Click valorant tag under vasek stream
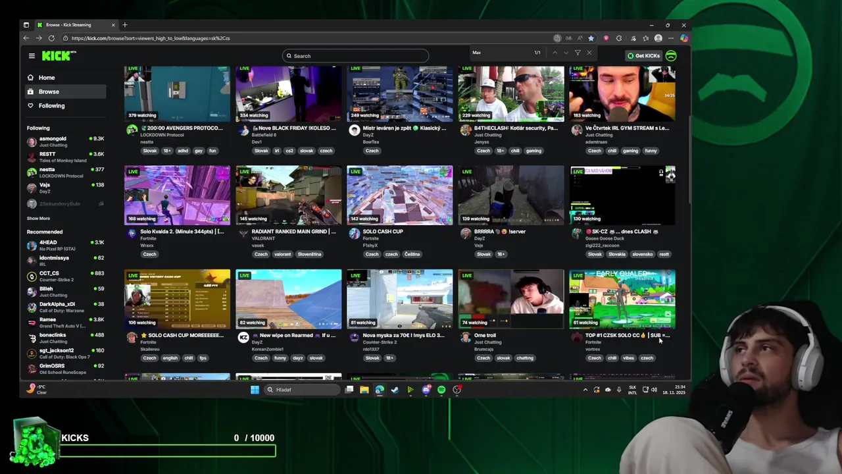 tap(282, 254)
